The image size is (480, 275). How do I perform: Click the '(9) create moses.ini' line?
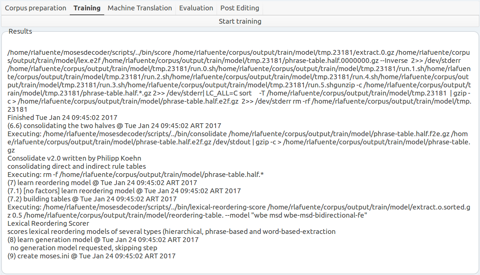pos(92,256)
